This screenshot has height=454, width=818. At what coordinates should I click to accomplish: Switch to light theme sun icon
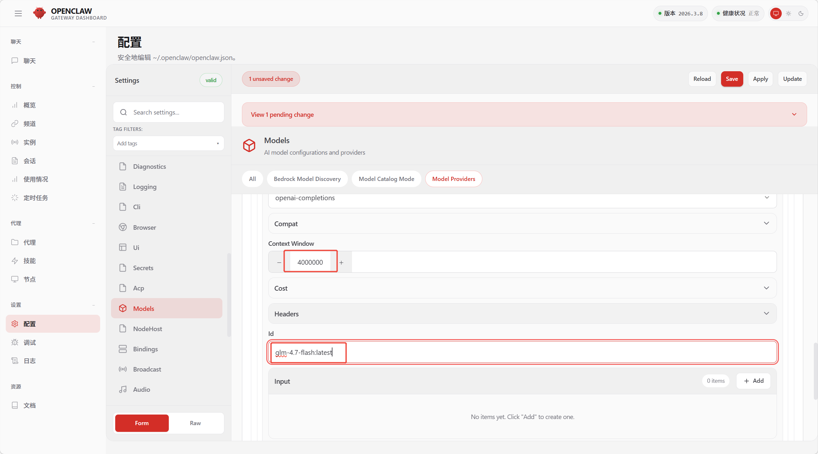pos(788,13)
